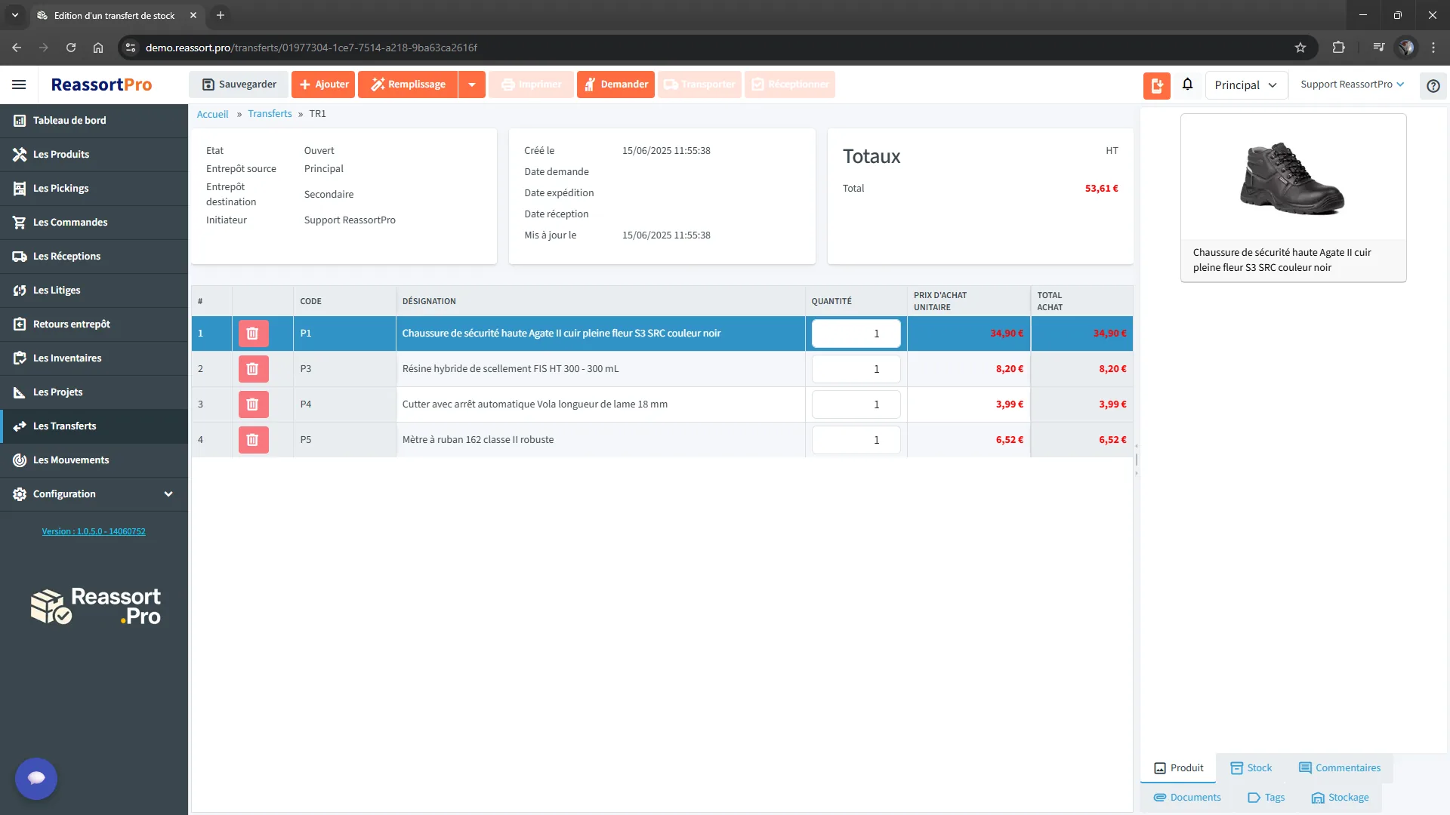Open Les Pickings in sidebar
Viewport: 1450px width, 815px height.
click(x=94, y=189)
